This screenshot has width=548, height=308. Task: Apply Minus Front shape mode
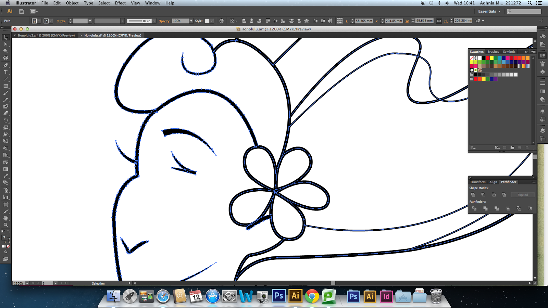(483, 195)
